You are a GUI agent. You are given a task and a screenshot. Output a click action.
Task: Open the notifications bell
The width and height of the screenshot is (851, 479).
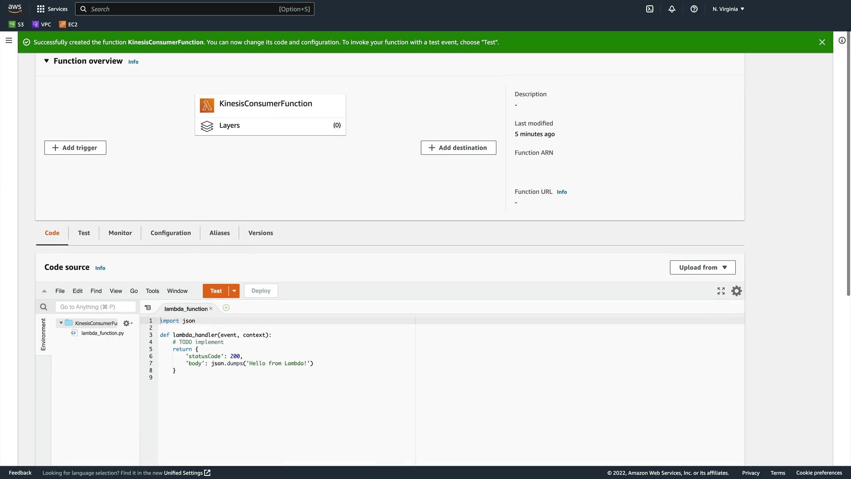(672, 9)
